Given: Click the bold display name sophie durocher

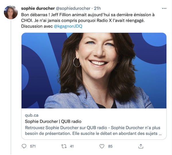Looking at the screenshot, I should (x=38, y=8).
